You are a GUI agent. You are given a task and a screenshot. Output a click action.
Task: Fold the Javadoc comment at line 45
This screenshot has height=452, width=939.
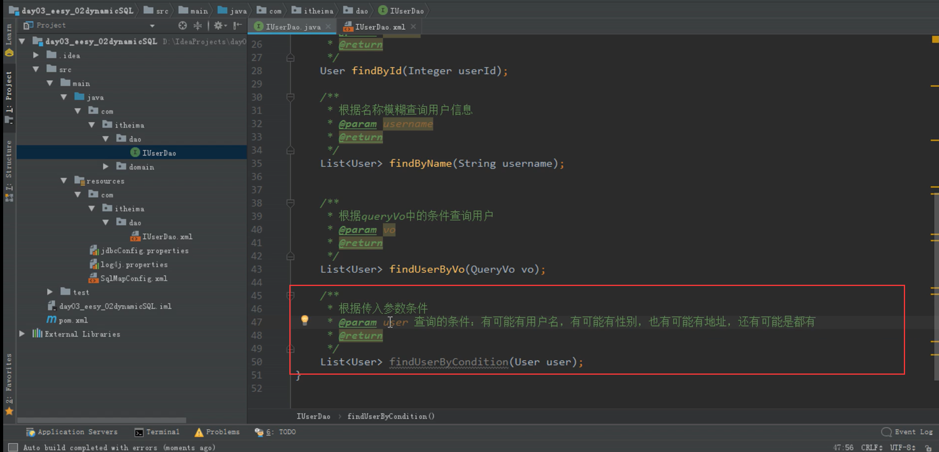(x=291, y=295)
